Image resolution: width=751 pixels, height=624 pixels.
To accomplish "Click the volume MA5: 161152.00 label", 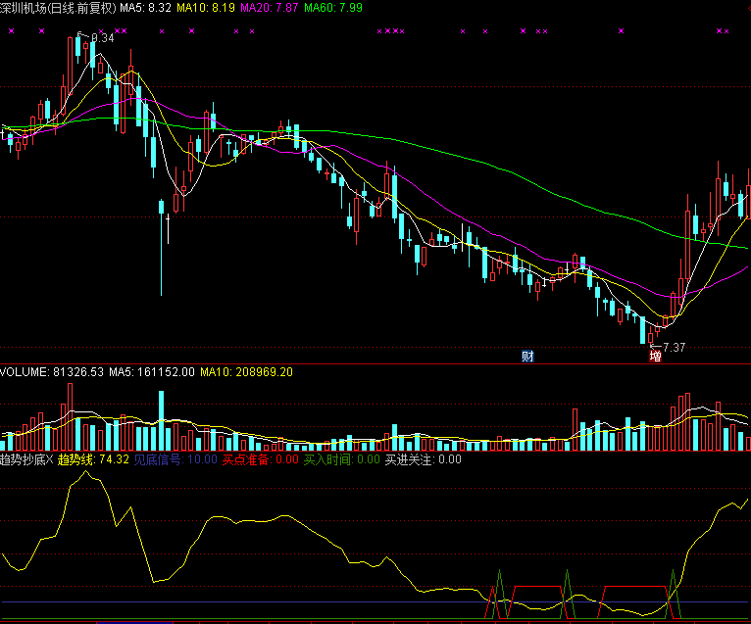I will 152,372.
